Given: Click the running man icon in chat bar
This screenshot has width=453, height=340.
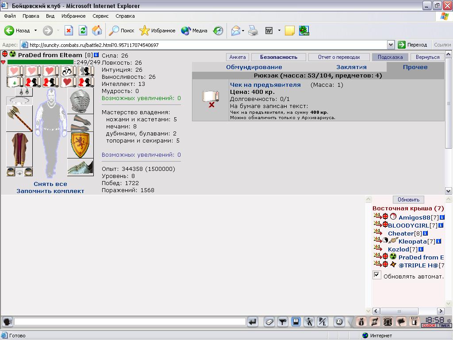Looking at the screenshot, I should pyautogui.click(x=309, y=321).
